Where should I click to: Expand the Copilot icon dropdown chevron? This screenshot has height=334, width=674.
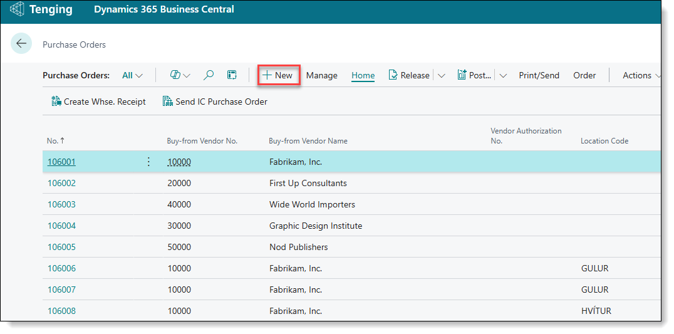(187, 76)
